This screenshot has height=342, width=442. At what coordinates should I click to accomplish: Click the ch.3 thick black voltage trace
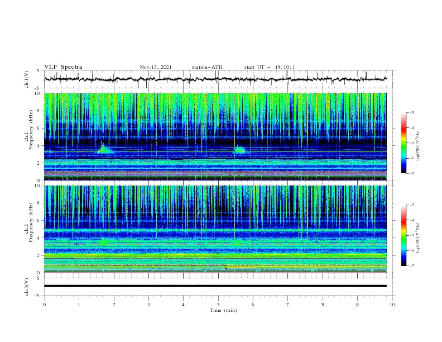pos(215,286)
